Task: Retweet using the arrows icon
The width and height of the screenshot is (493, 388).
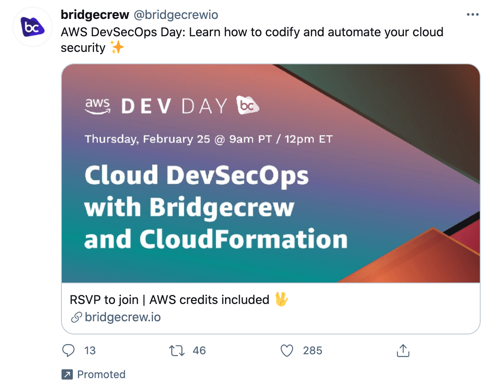Action: tap(177, 350)
